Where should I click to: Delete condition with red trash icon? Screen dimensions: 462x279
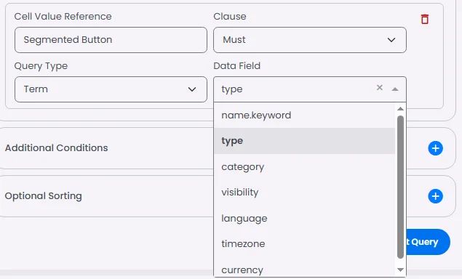click(425, 19)
